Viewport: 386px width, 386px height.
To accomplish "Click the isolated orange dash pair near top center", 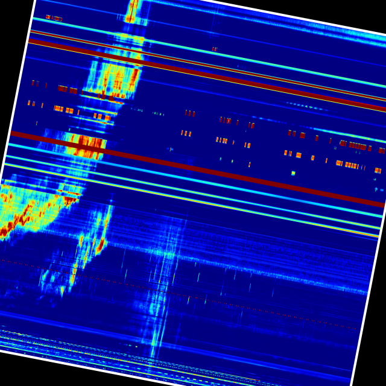I will coord(214,49).
